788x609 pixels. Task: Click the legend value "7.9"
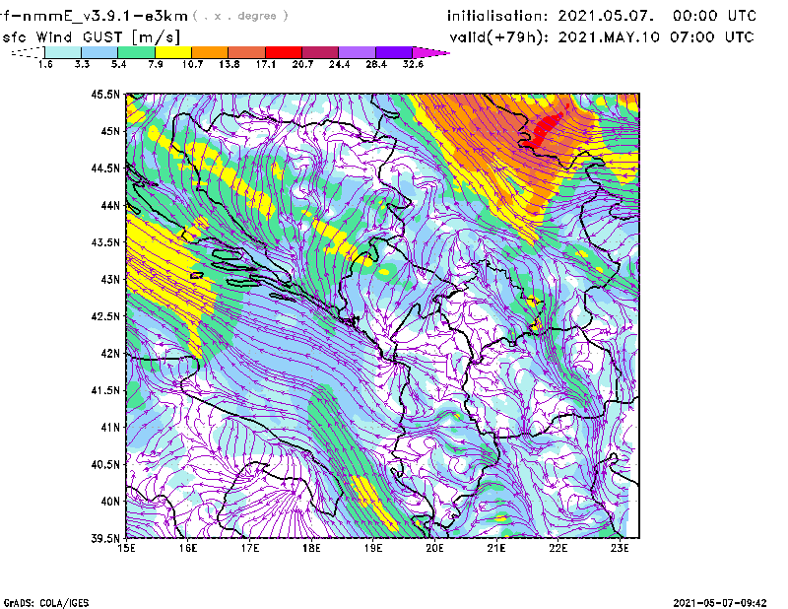156,64
